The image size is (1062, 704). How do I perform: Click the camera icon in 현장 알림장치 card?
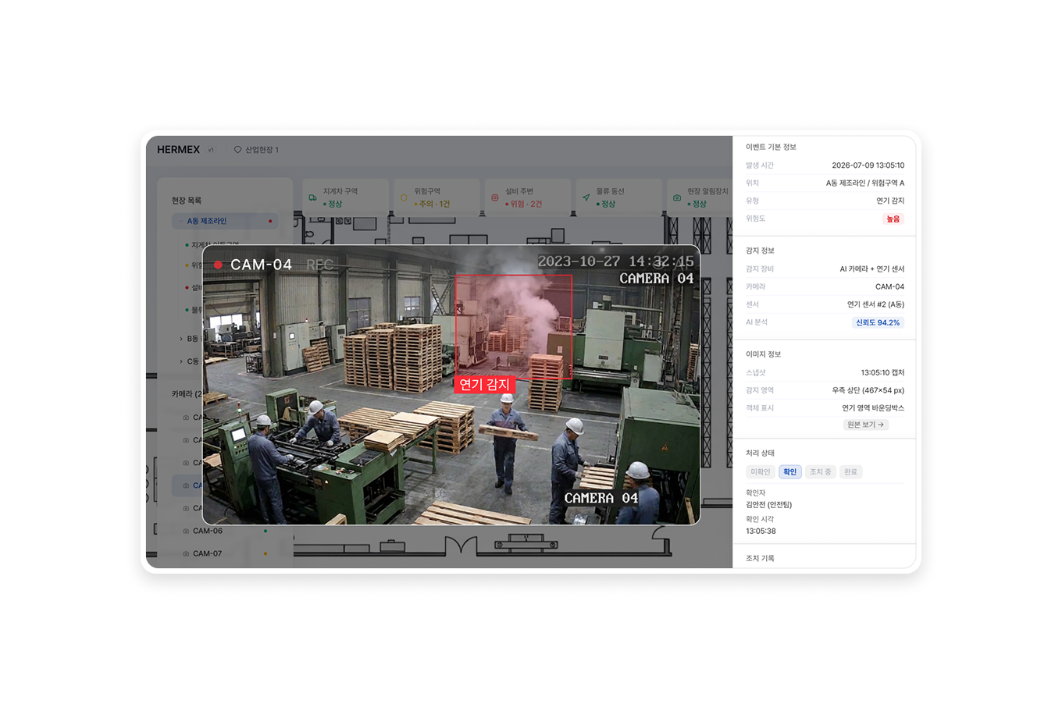point(676,197)
